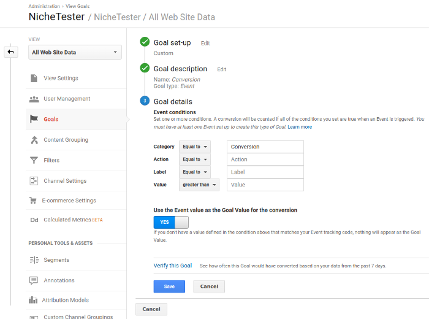429x319 pixels.
Task: Click the Segments icon
Action: click(x=34, y=260)
